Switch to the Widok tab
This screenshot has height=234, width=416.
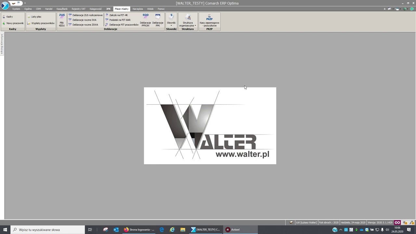(x=150, y=9)
